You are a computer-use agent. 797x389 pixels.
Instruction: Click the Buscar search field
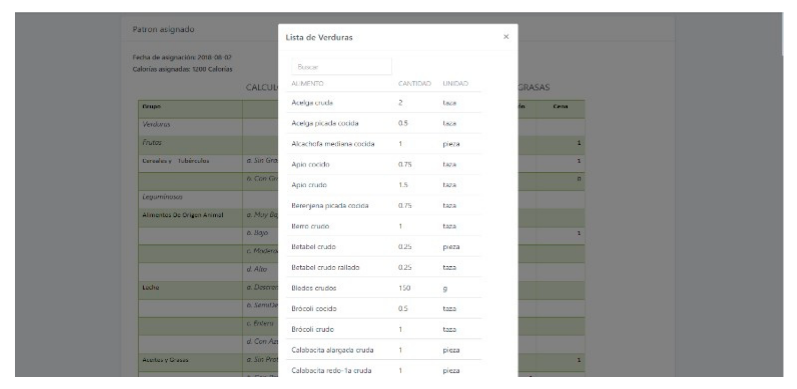(x=341, y=67)
